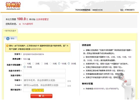
Task: Click the 100.0元 transaction amount at top
Action: click(22, 19)
